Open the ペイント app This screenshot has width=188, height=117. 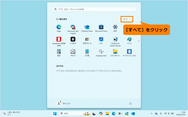(x=129, y=41)
